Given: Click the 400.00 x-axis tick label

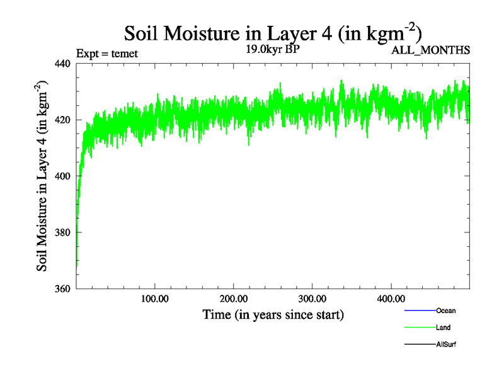Looking at the screenshot, I should coord(391,299).
